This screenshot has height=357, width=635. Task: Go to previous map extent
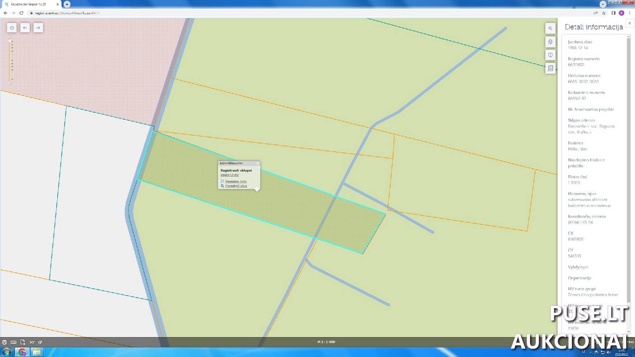[25, 28]
